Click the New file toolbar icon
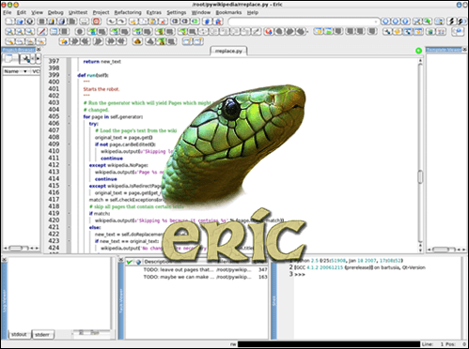Image resolution: width=469 pixels, height=349 pixels. (9, 22)
